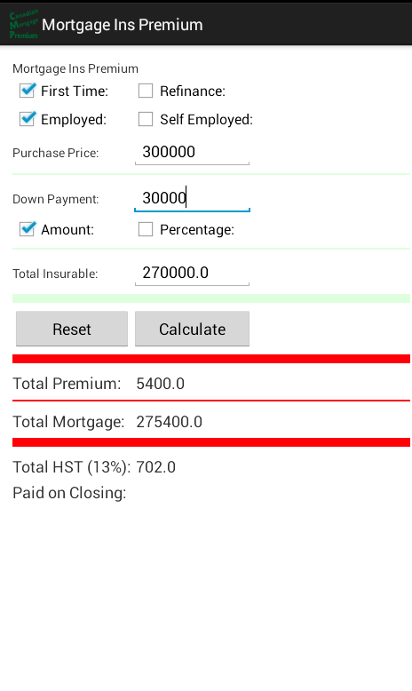Select the Total Insurable field
Image resolution: width=412 pixels, height=691 pixels.
(x=192, y=274)
